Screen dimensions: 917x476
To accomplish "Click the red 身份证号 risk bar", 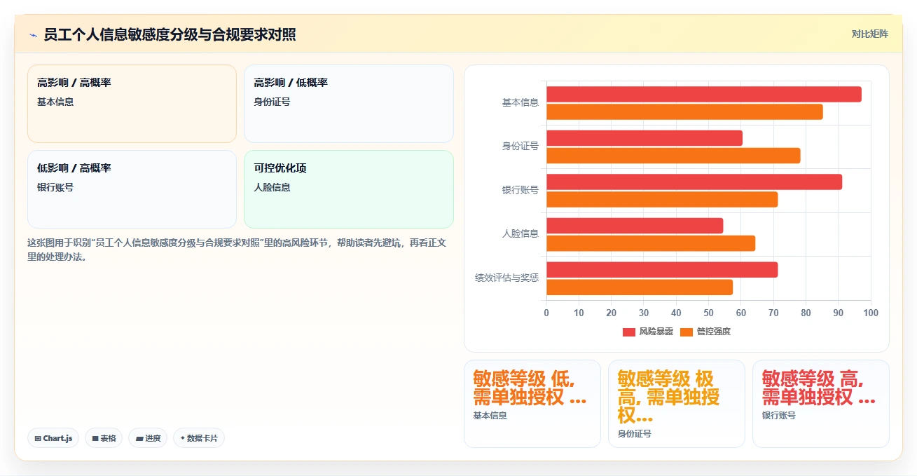I will click(644, 138).
